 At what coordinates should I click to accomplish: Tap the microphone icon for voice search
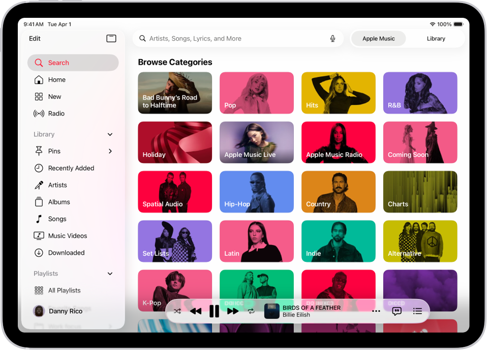click(x=332, y=38)
